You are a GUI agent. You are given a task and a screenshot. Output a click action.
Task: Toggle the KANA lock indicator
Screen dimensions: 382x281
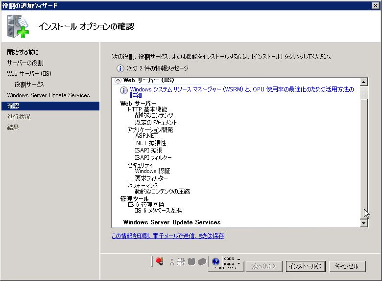(x=229, y=264)
